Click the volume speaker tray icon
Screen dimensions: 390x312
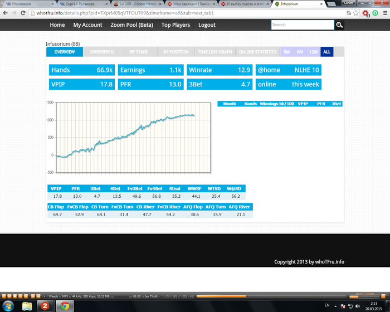tap(358, 306)
